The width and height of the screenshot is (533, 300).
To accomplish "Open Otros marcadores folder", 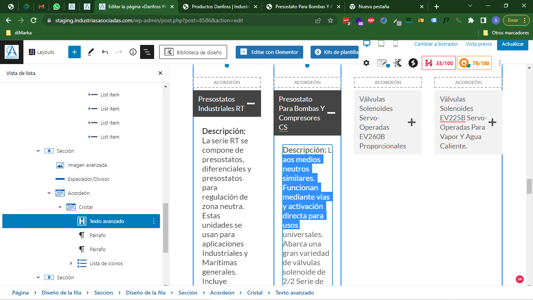I will pos(506,33).
